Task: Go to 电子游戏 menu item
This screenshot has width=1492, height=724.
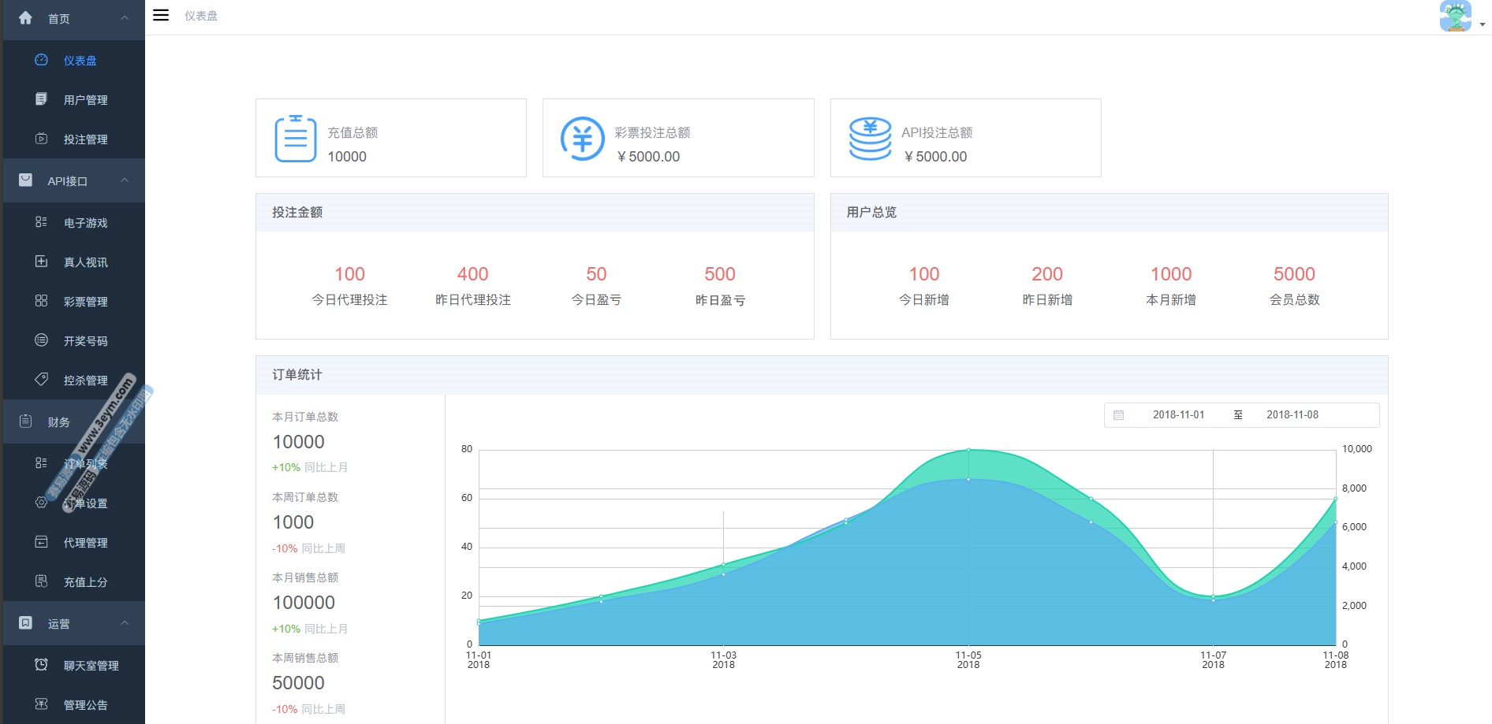Action: pyautogui.click(x=85, y=223)
